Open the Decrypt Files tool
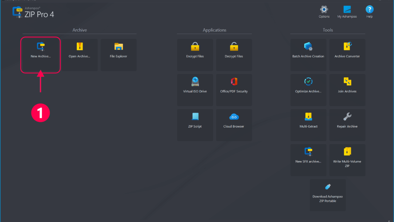This screenshot has width=394, height=222. pos(234,55)
